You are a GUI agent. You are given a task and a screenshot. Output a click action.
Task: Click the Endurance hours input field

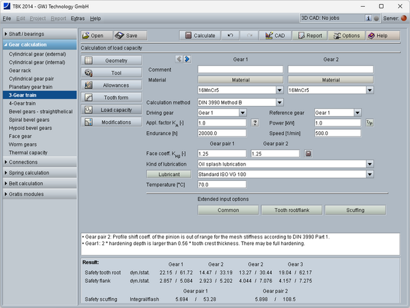pos(221,133)
